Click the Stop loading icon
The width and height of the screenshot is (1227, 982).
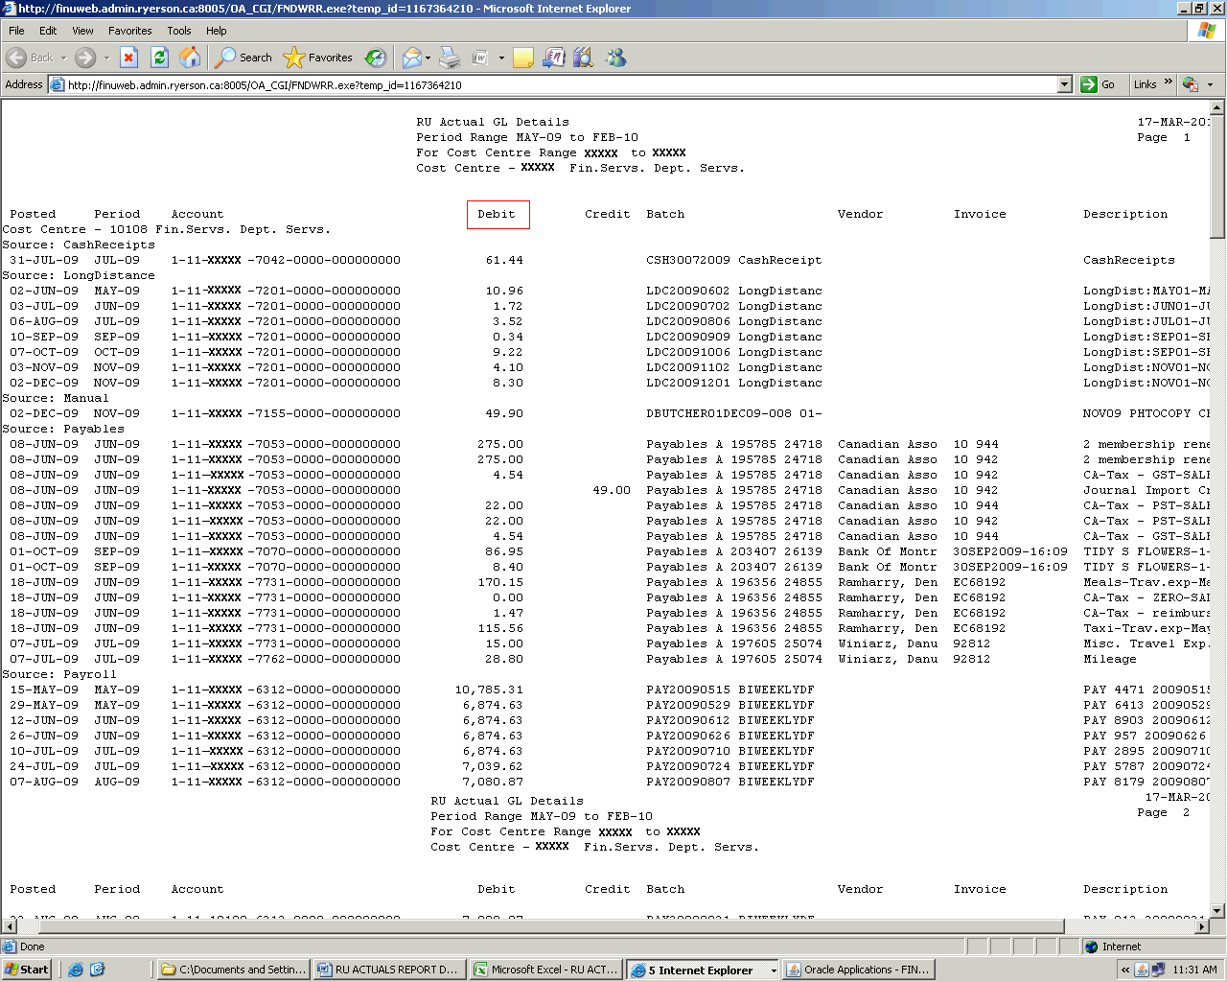point(129,58)
